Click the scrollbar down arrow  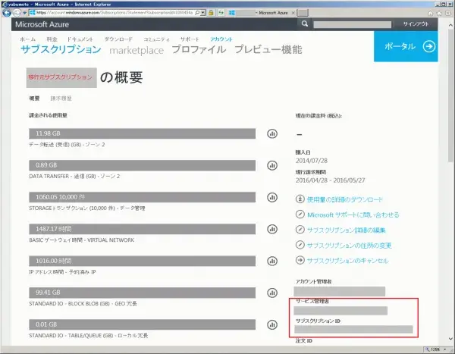[x=450, y=338]
